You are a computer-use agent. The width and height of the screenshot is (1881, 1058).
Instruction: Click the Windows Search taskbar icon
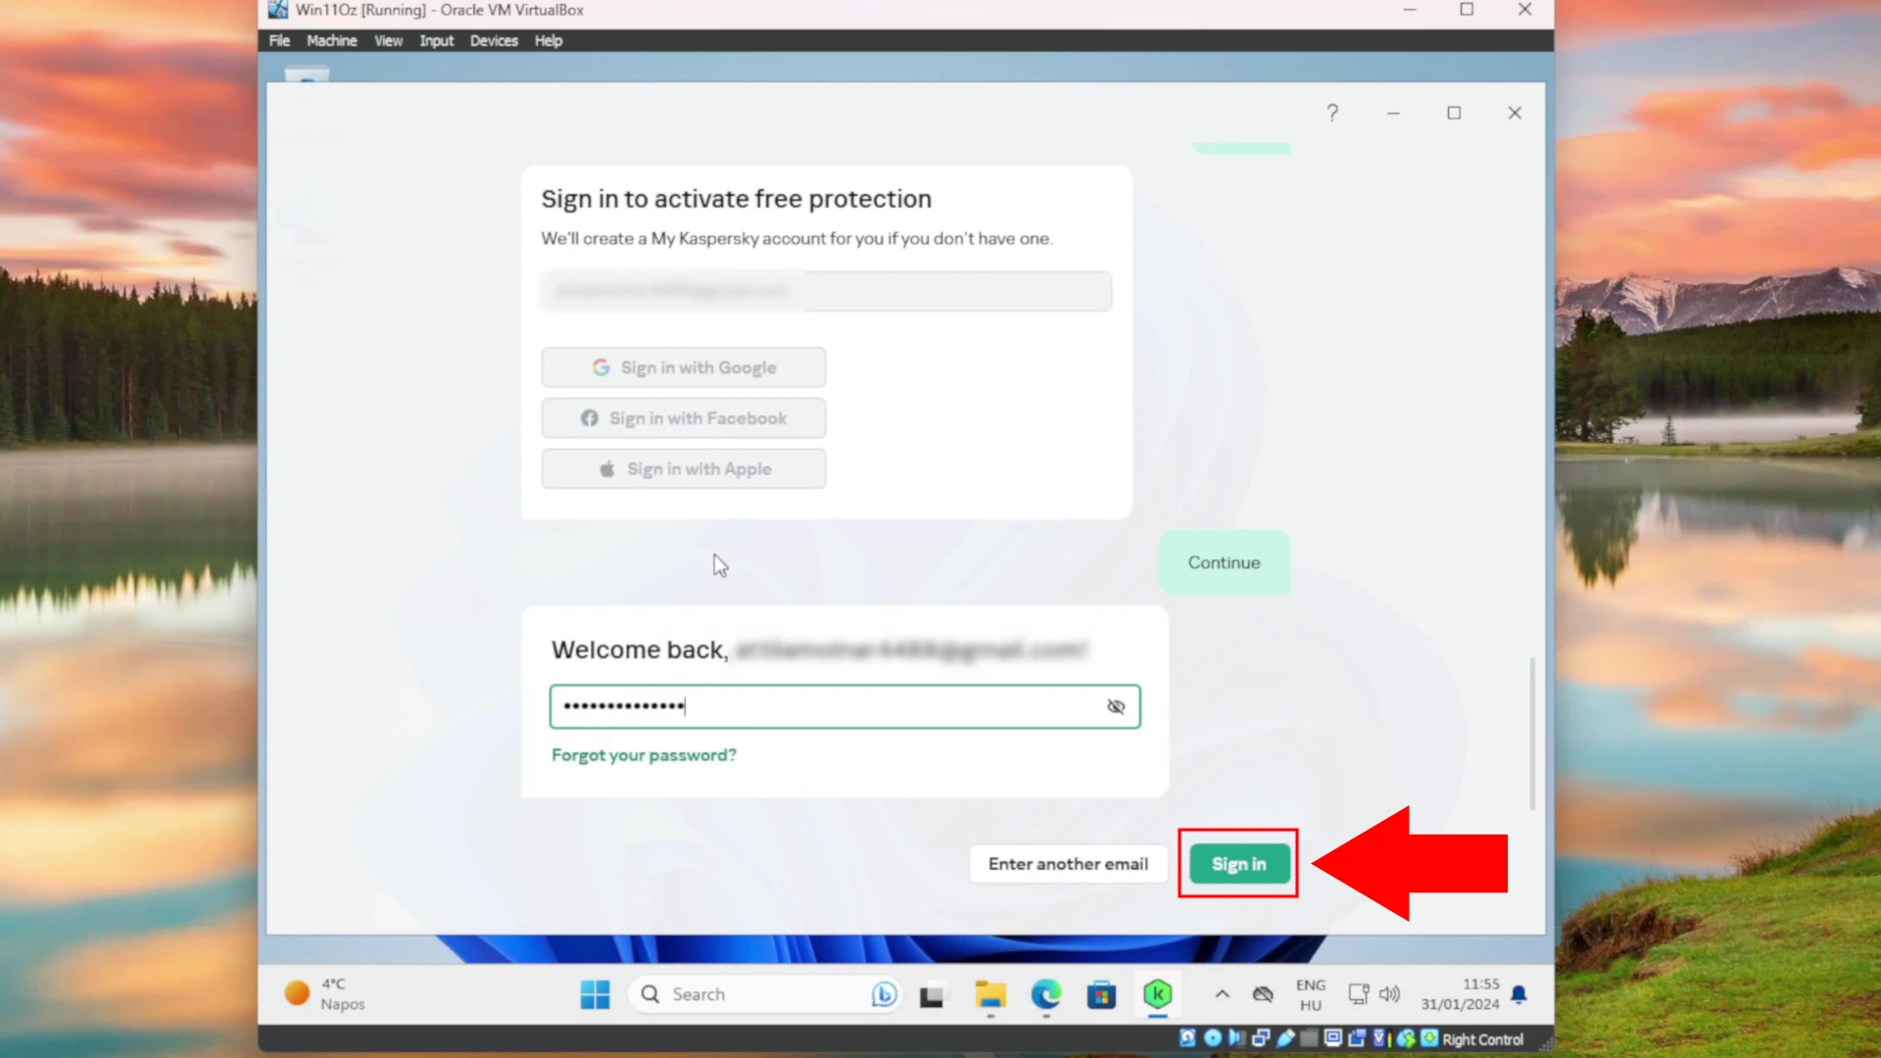pos(653,994)
